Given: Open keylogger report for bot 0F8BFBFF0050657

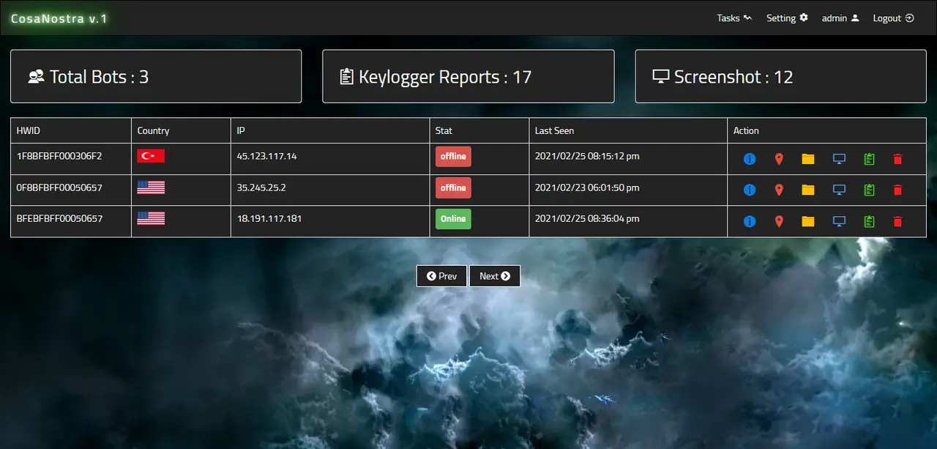Looking at the screenshot, I should click(869, 190).
